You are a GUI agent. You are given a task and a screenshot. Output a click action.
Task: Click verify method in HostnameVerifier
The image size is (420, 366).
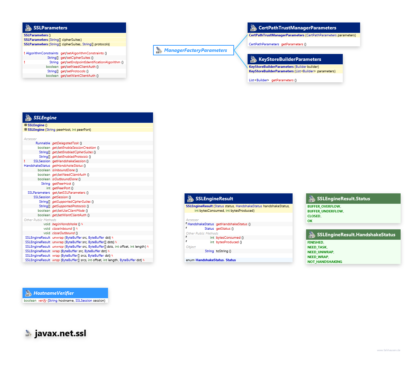click(x=43, y=301)
